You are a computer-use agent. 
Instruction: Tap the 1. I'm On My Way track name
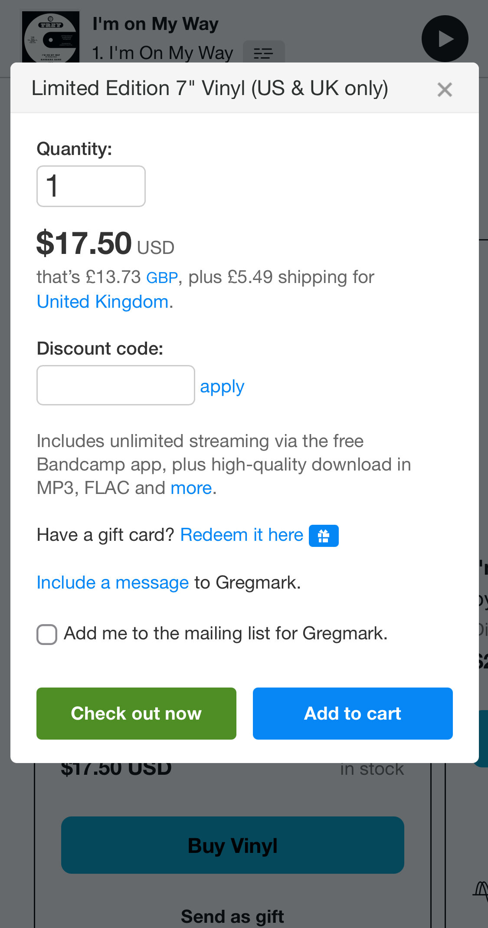pos(163,53)
